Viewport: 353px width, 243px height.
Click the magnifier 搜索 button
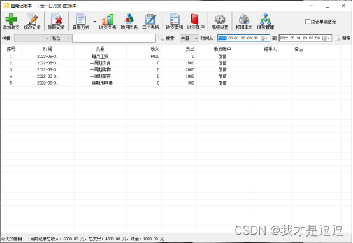(x=166, y=38)
